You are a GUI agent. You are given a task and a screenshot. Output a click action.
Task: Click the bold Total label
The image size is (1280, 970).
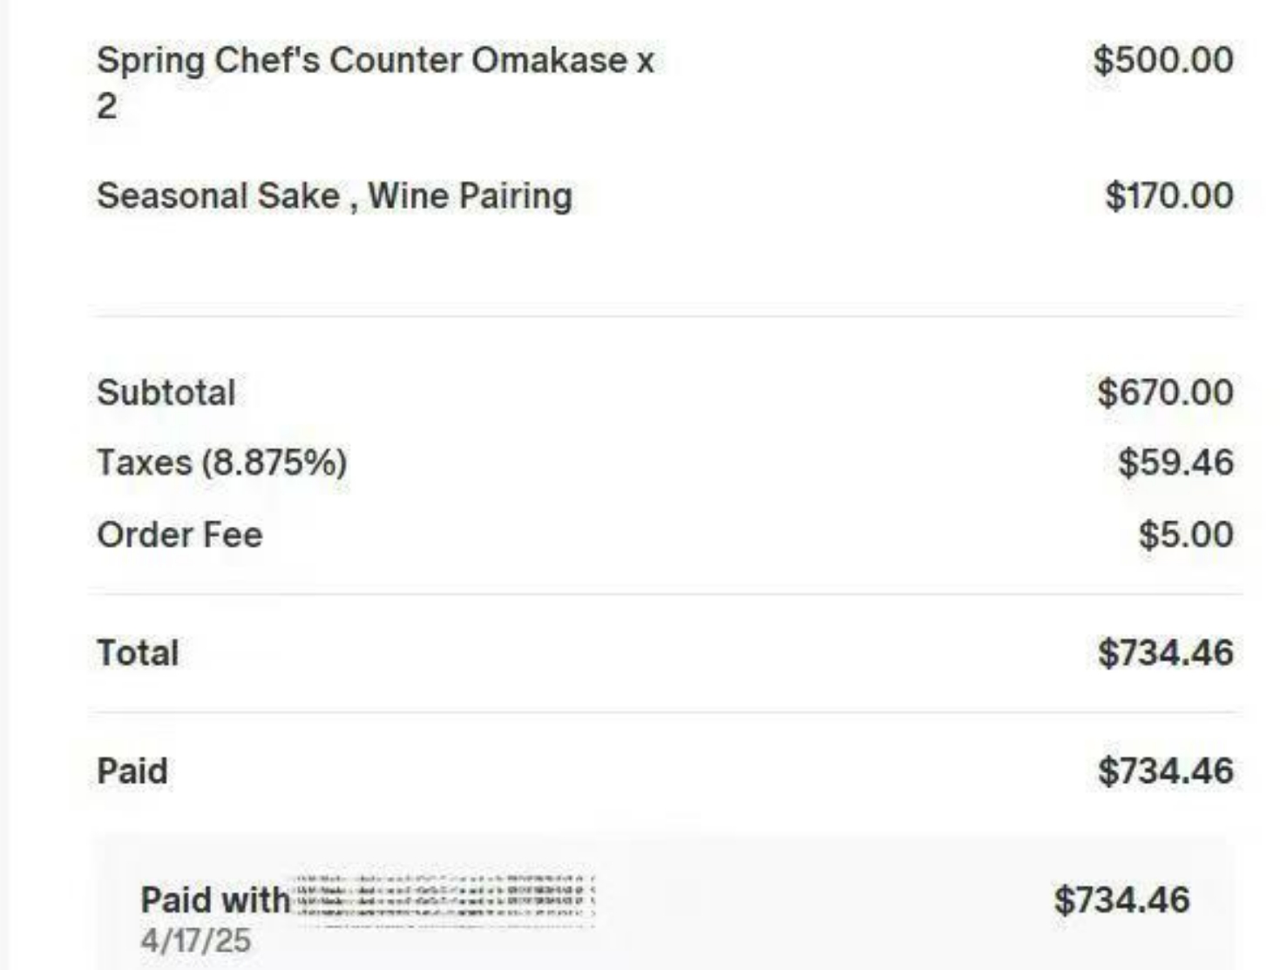click(138, 653)
